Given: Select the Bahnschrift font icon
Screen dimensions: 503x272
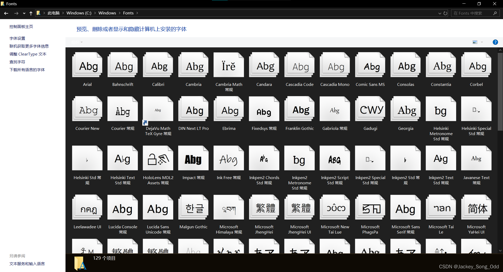Looking at the screenshot, I should (123, 65).
